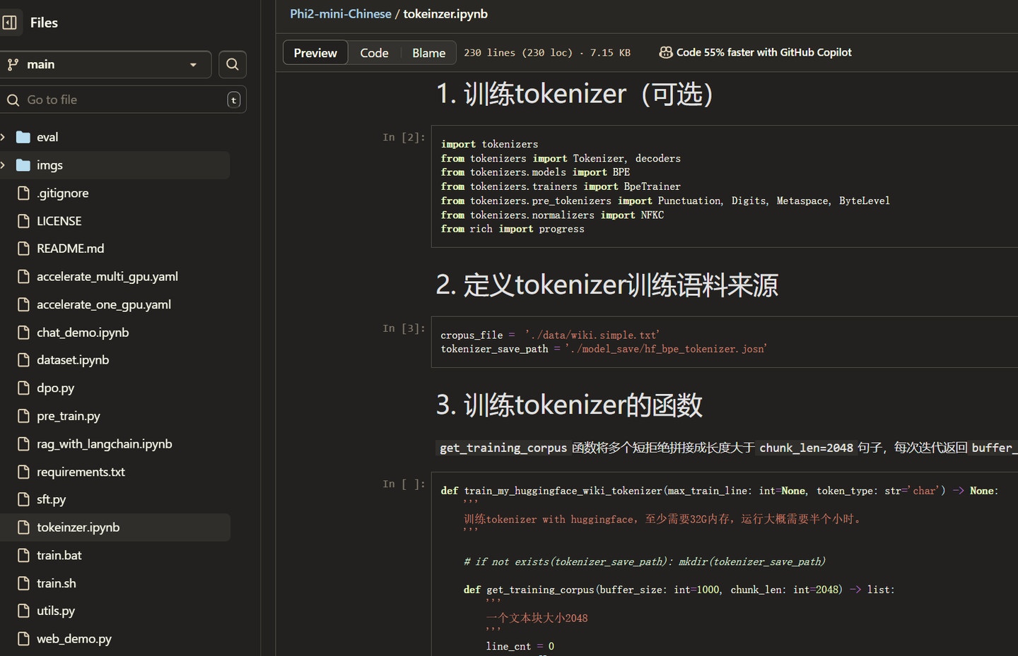This screenshot has height=656, width=1018.
Task: Collapse the file tree sidebar icon
Action: click(x=9, y=23)
